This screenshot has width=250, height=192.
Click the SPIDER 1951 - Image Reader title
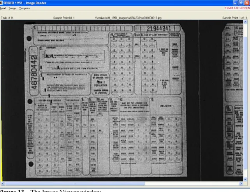click(25, 3)
